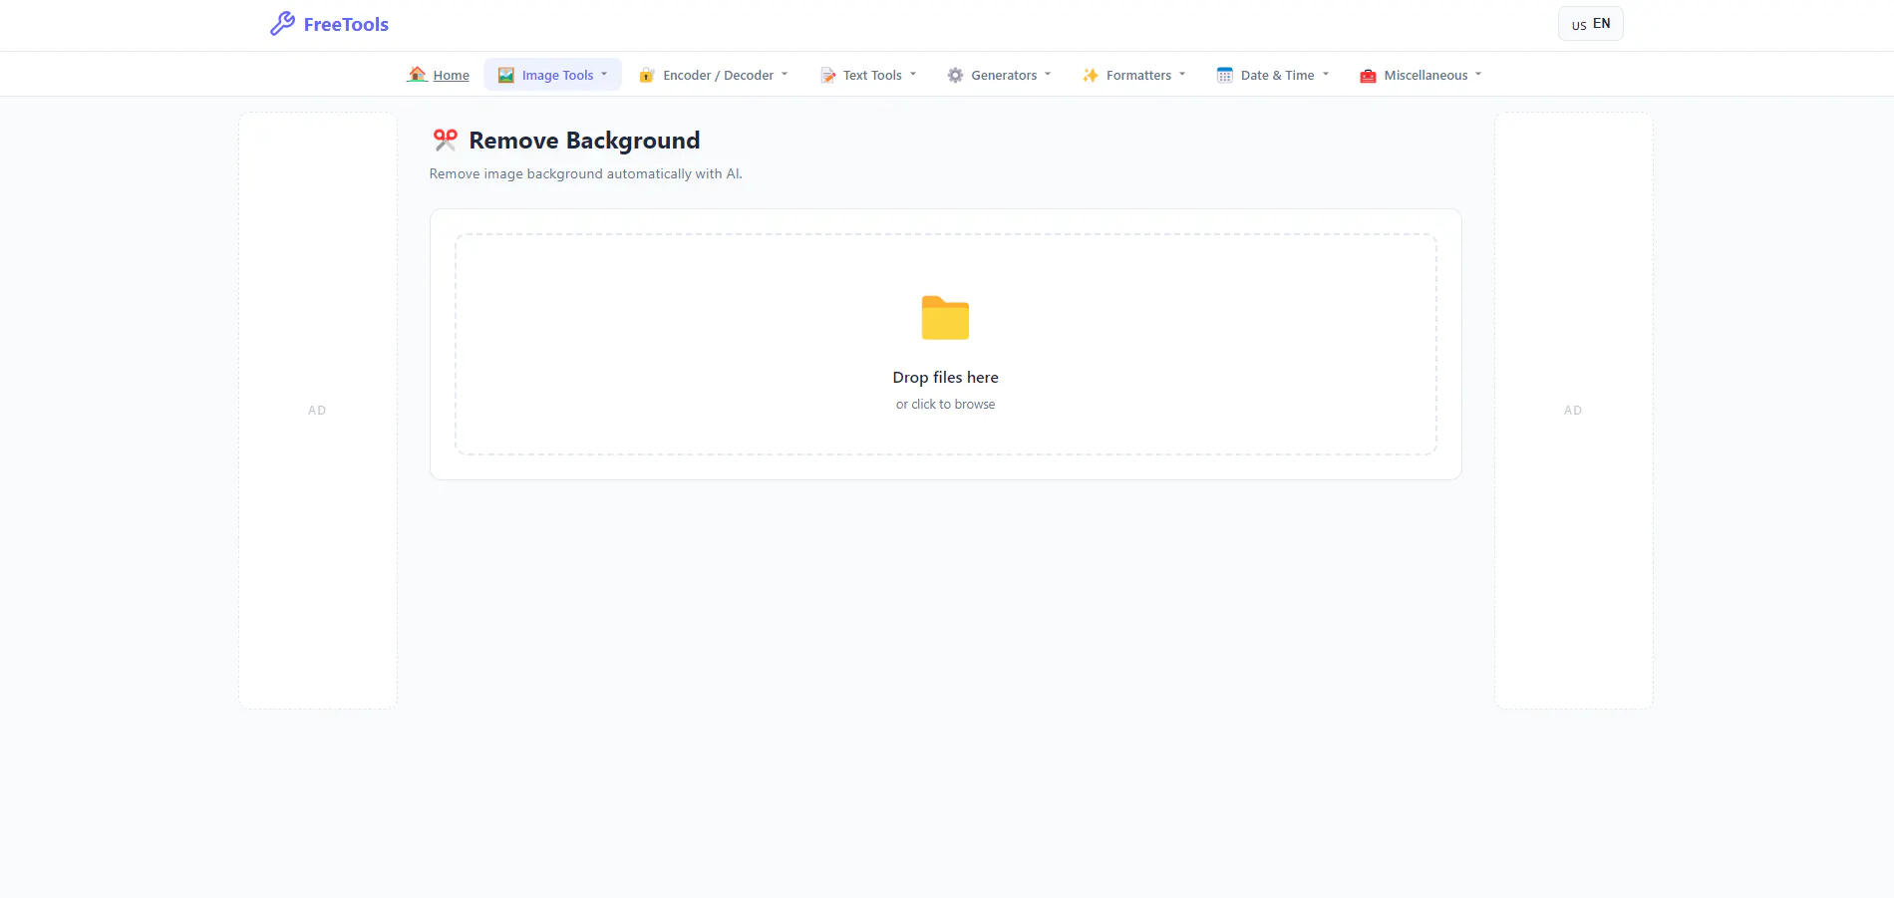Click the Drop files here text

pos(945,378)
